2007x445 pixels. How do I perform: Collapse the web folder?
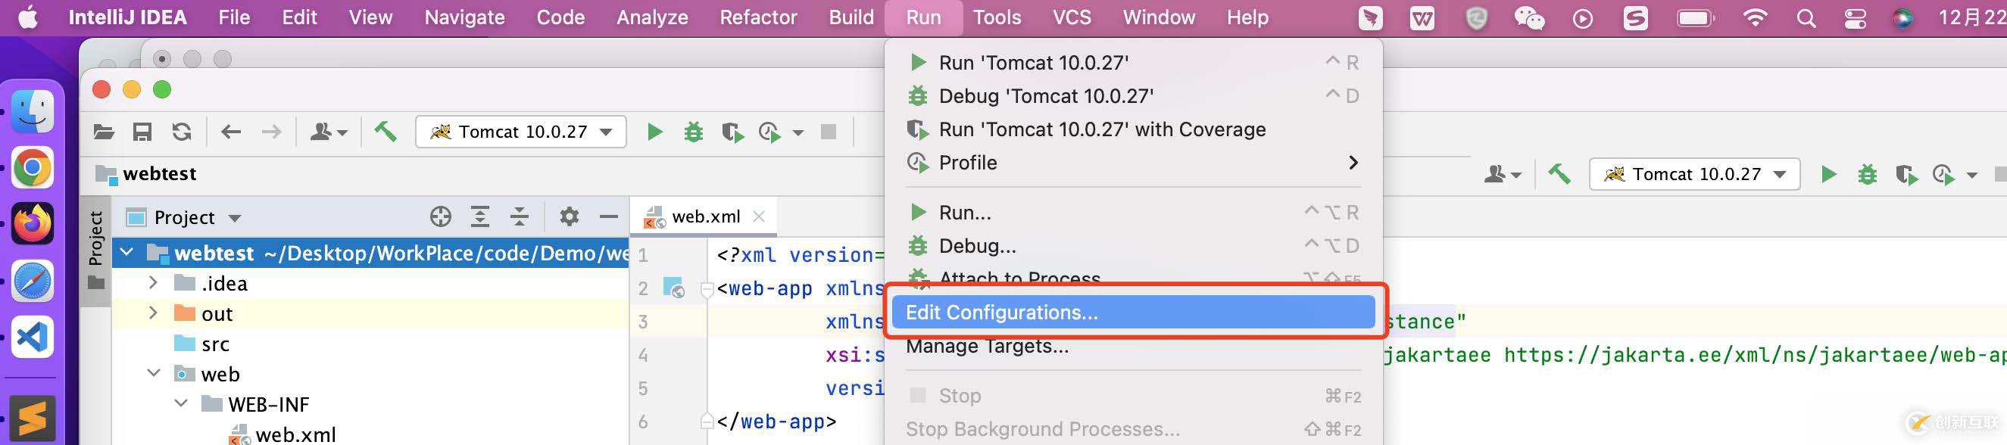coord(154,374)
